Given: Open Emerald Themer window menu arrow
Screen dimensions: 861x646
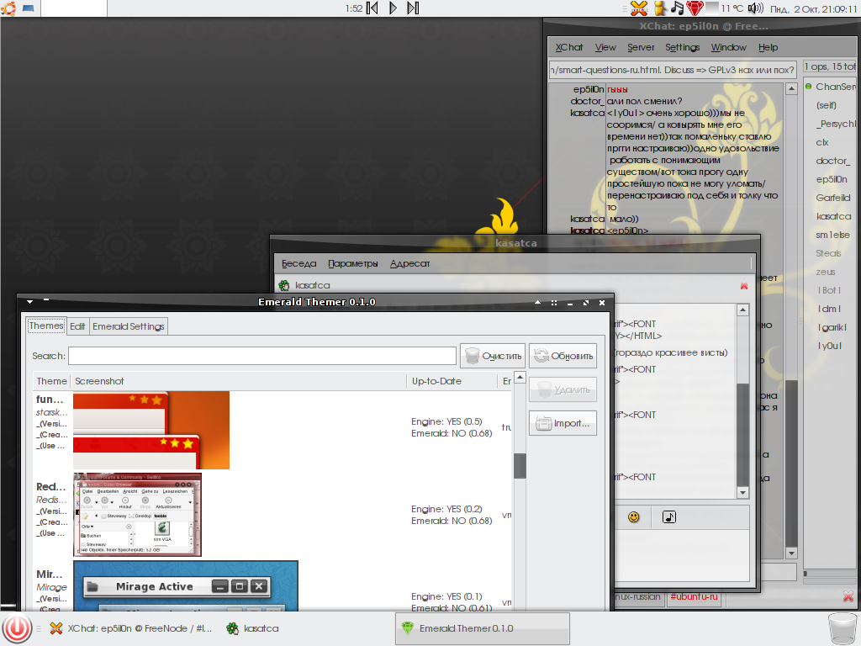Looking at the screenshot, I should pos(29,302).
